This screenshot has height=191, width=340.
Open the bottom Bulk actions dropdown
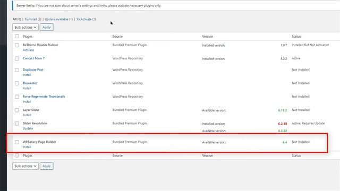coord(25,166)
